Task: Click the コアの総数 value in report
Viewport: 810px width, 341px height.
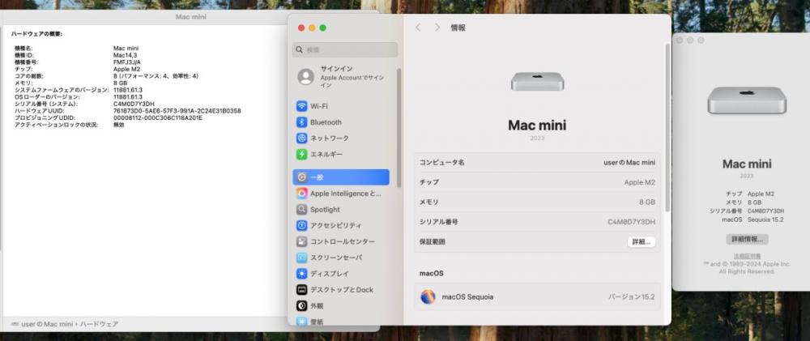Action: [156, 76]
